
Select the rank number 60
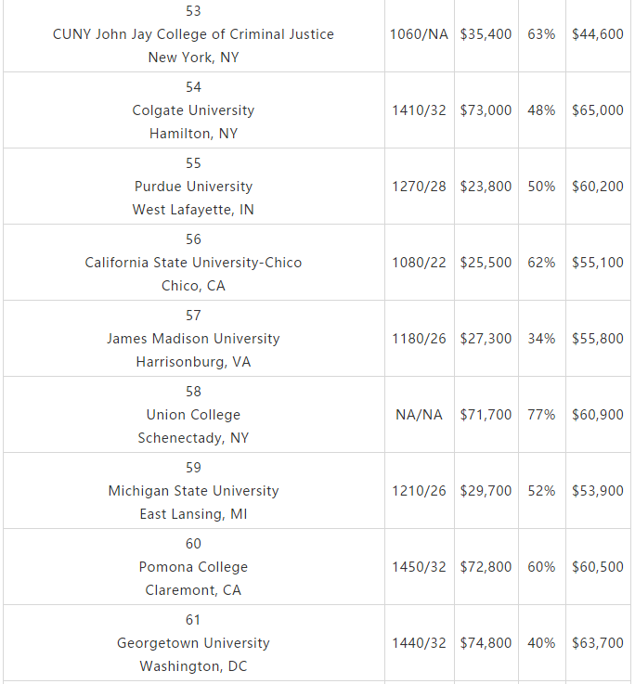(x=193, y=544)
